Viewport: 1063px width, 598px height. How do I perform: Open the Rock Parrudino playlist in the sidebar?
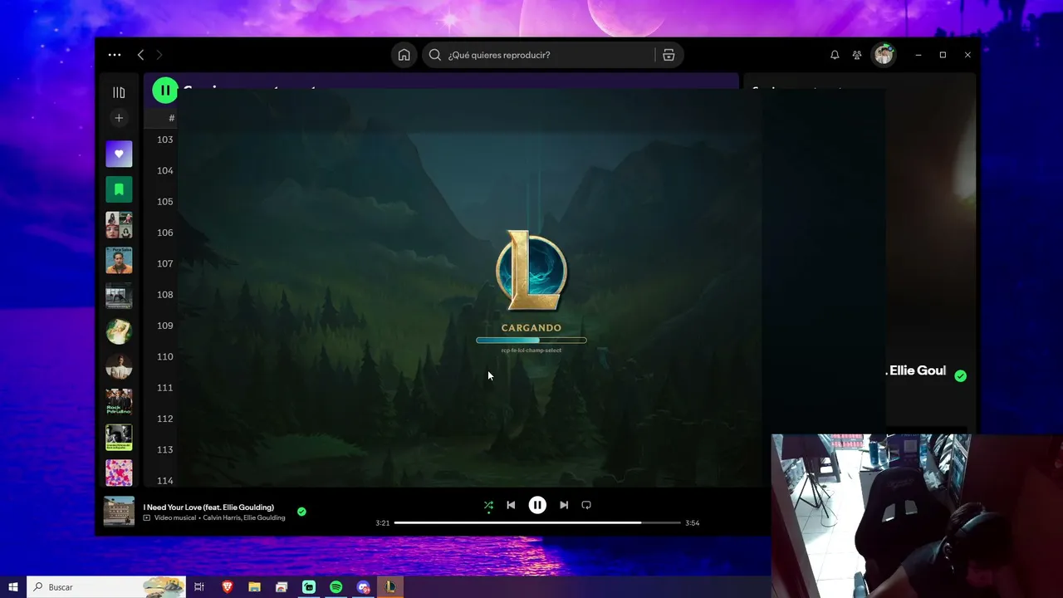click(x=119, y=402)
